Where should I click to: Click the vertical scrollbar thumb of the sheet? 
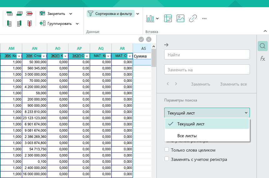point(154,58)
